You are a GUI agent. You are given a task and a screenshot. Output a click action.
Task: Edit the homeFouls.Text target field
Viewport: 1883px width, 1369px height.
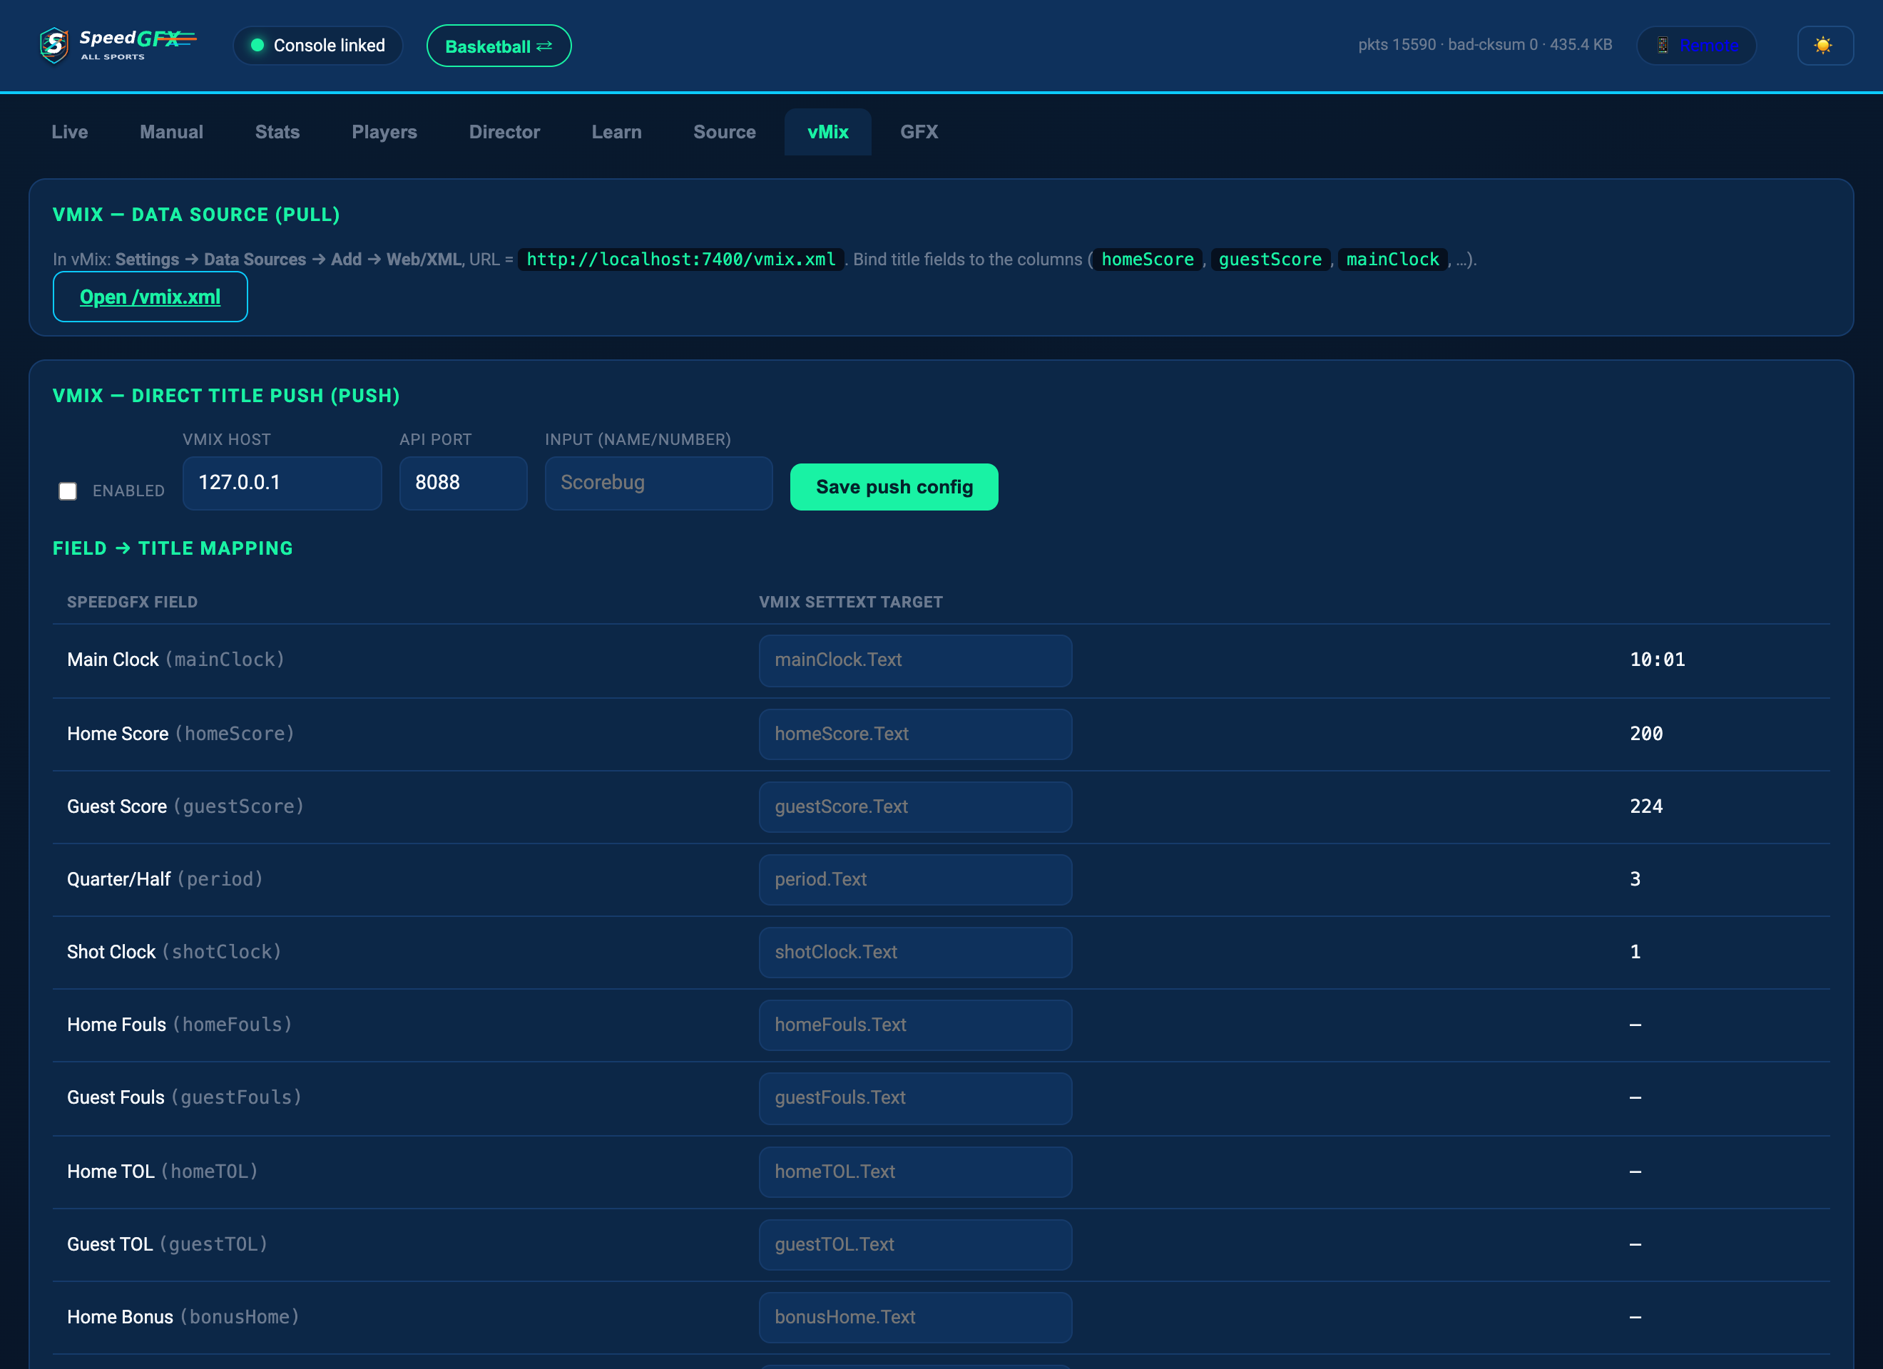(915, 1025)
